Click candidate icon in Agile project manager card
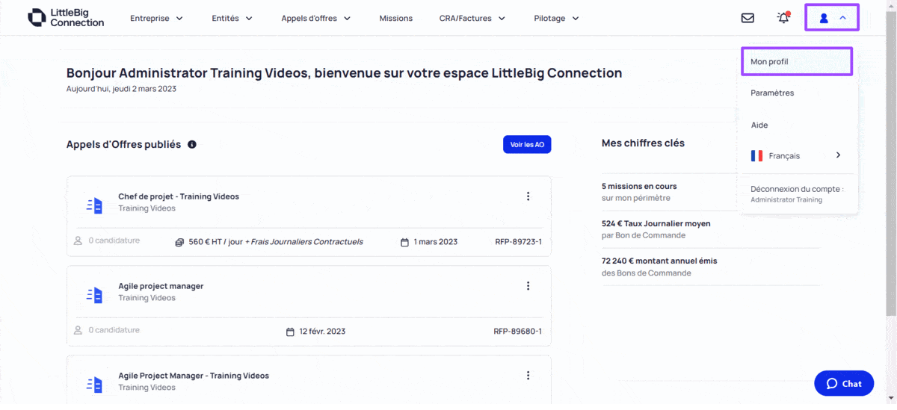The width and height of the screenshot is (897, 410). [x=78, y=330]
